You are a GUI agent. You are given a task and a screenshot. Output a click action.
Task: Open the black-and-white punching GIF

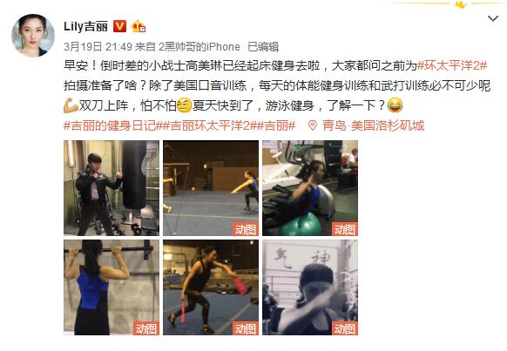[310, 287]
